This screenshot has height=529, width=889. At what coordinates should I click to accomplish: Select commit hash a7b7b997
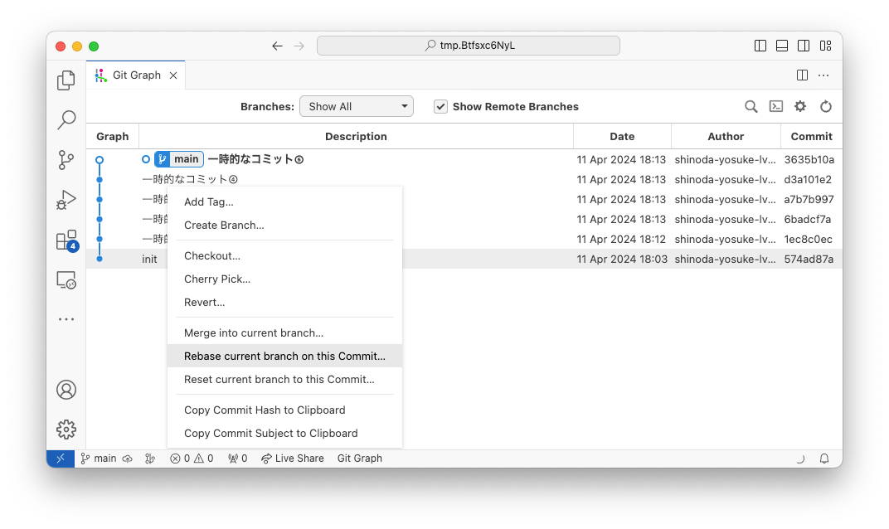809,200
